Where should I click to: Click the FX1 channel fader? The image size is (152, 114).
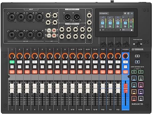(x=110, y=88)
